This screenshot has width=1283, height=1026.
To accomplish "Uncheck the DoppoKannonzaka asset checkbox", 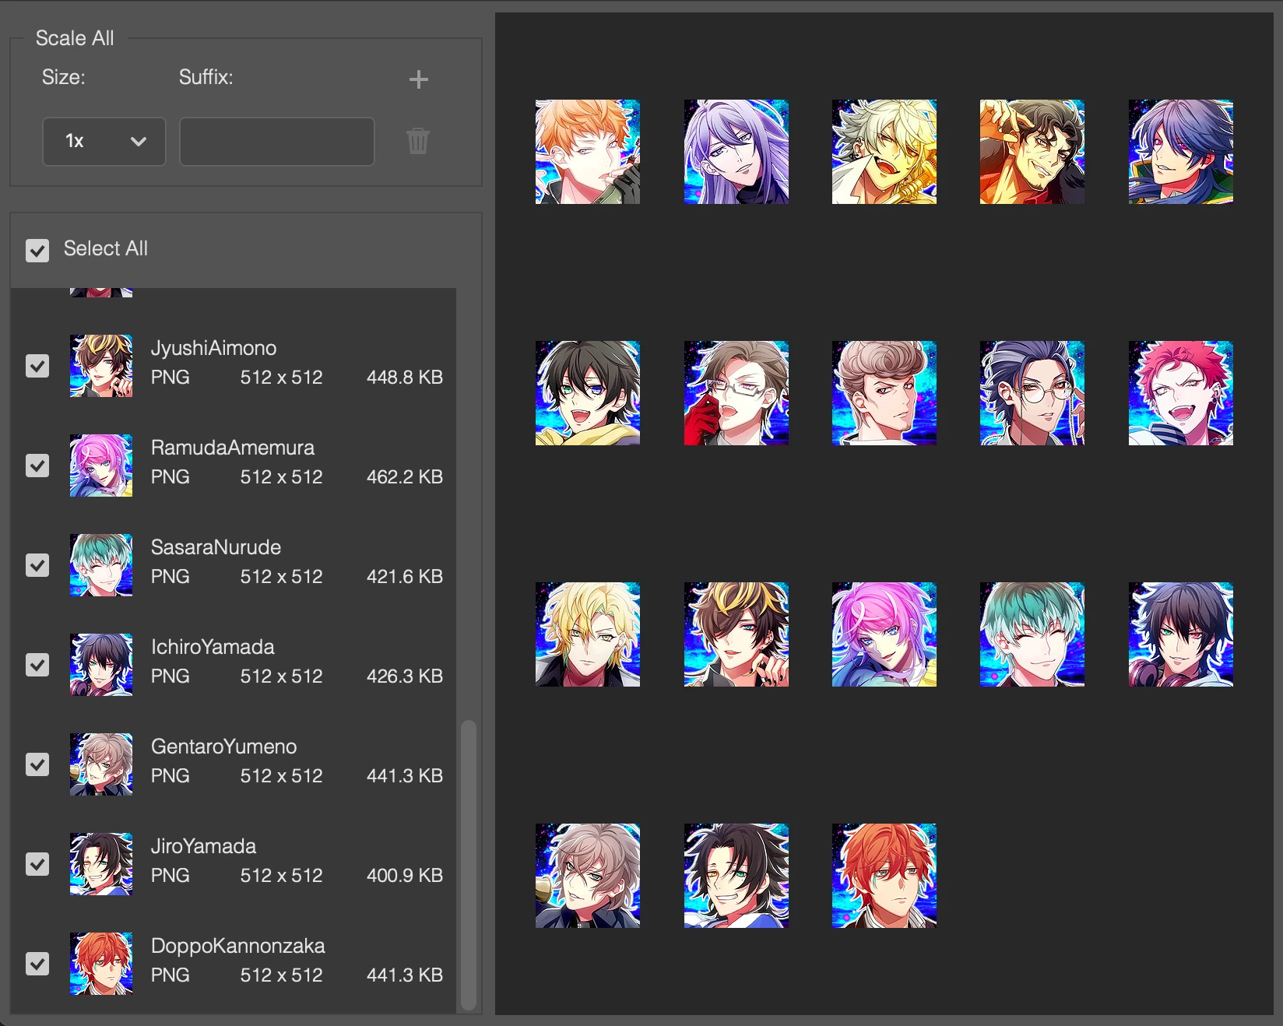I will (37, 964).
